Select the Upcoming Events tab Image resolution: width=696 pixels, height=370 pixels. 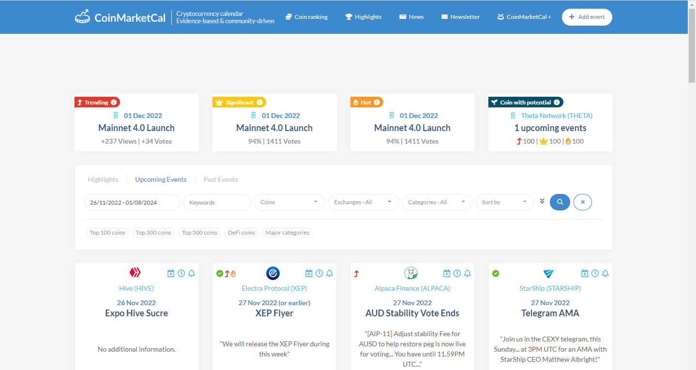[x=161, y=179]
